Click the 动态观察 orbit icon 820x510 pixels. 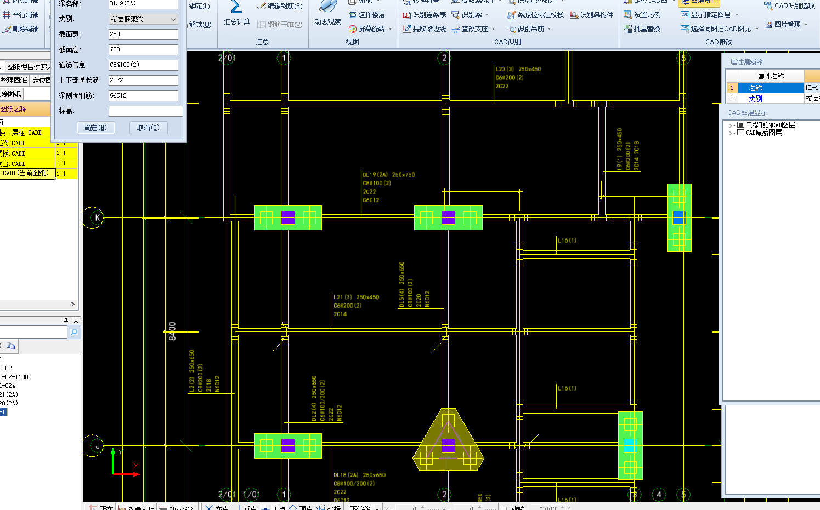[x=327, y=7]
